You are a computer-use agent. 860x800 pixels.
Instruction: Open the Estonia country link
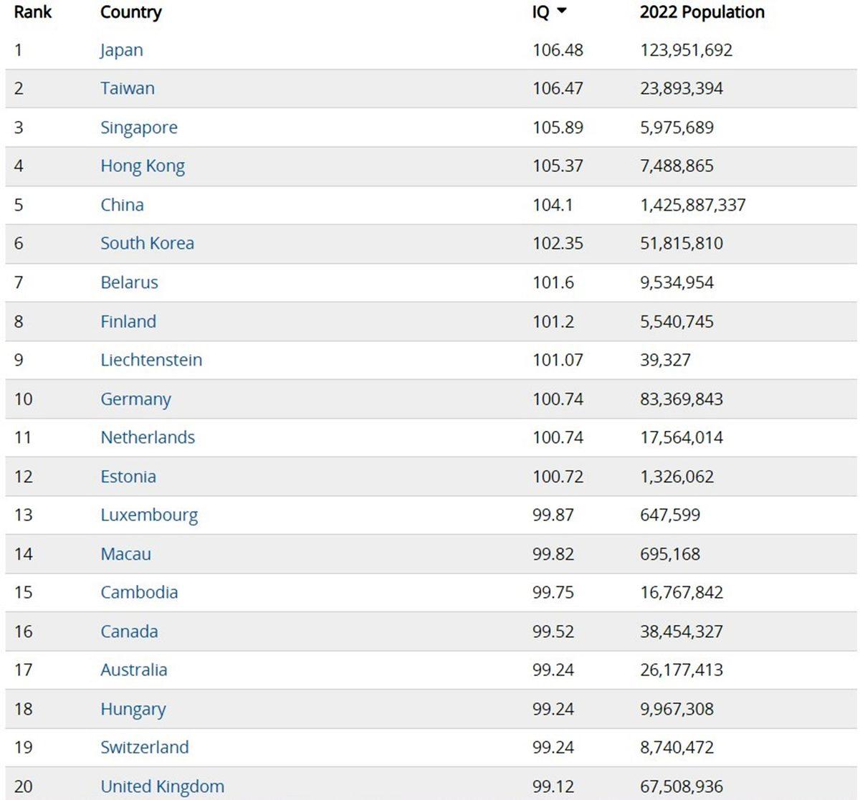128,477
